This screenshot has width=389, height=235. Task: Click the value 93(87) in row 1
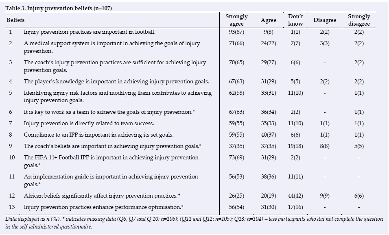236,32
